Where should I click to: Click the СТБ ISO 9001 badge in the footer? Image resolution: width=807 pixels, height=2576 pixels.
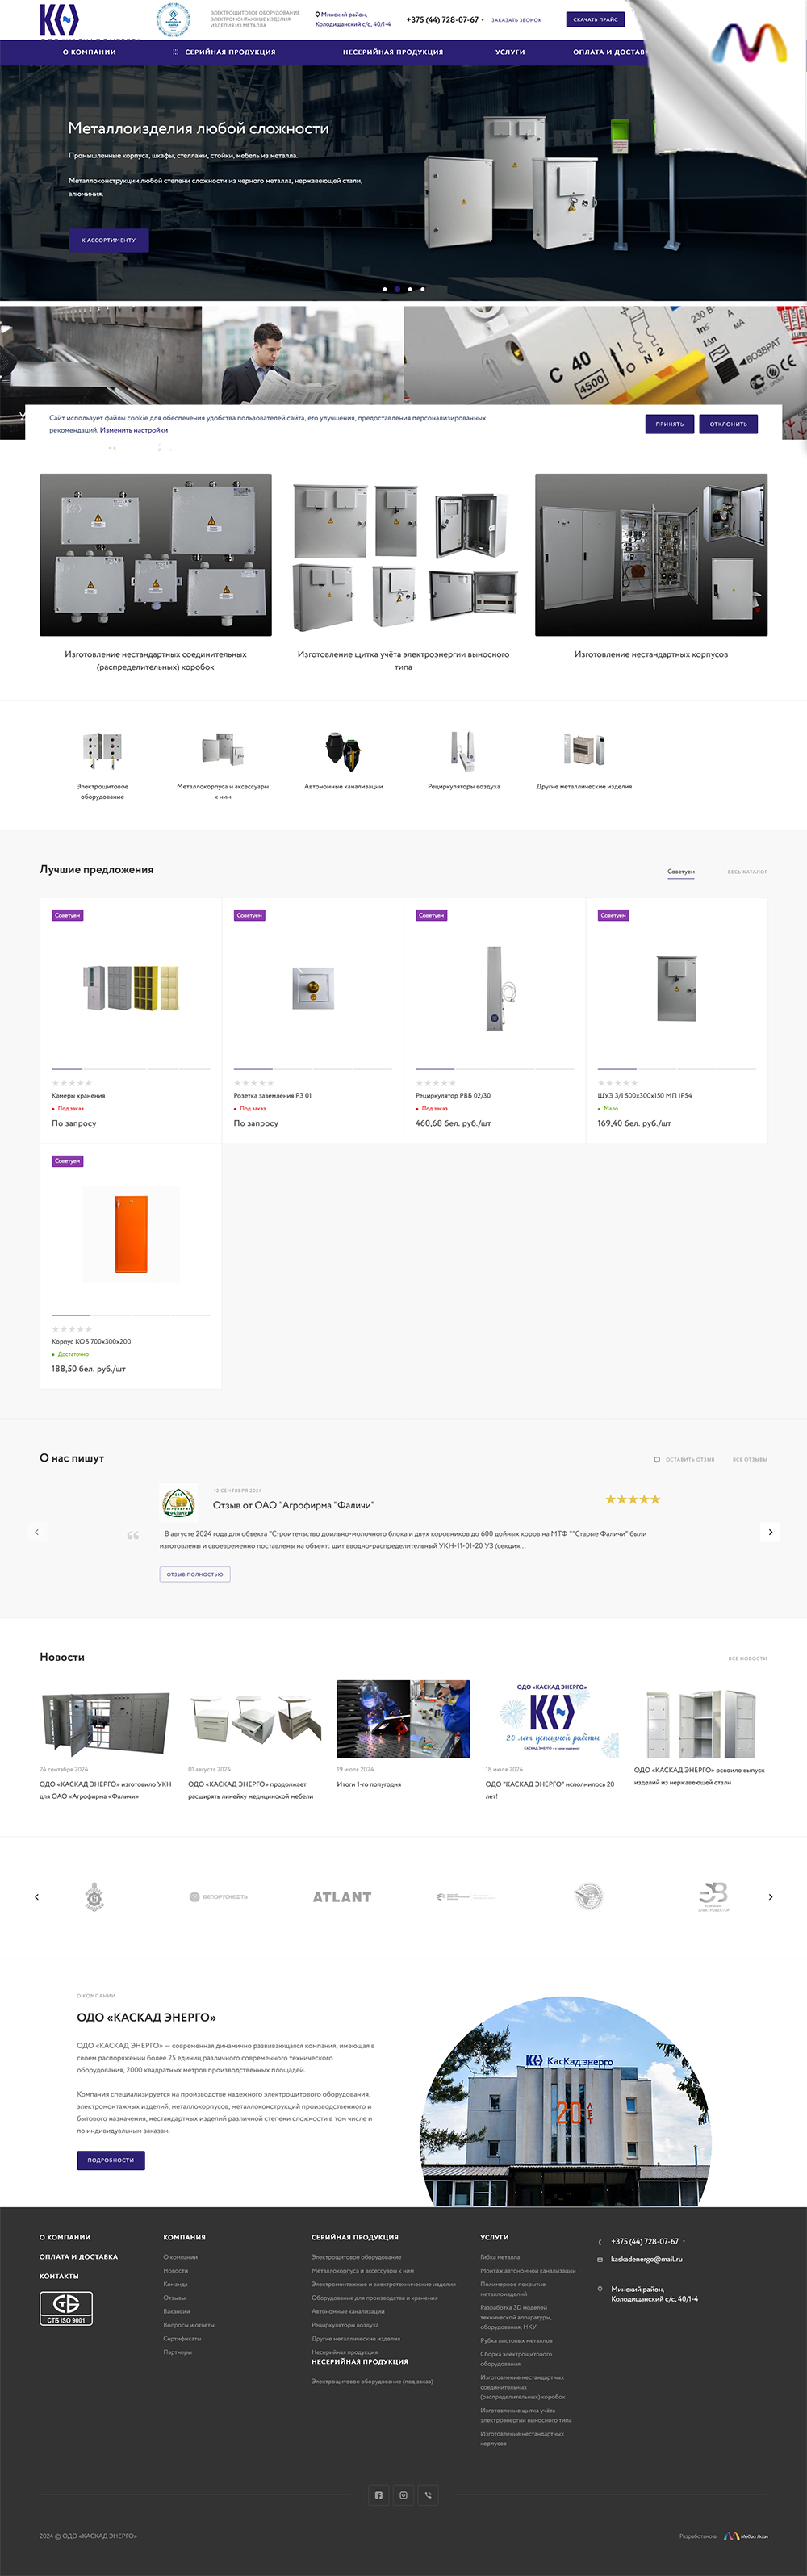pyautogui.click(x=66, y=2308)
